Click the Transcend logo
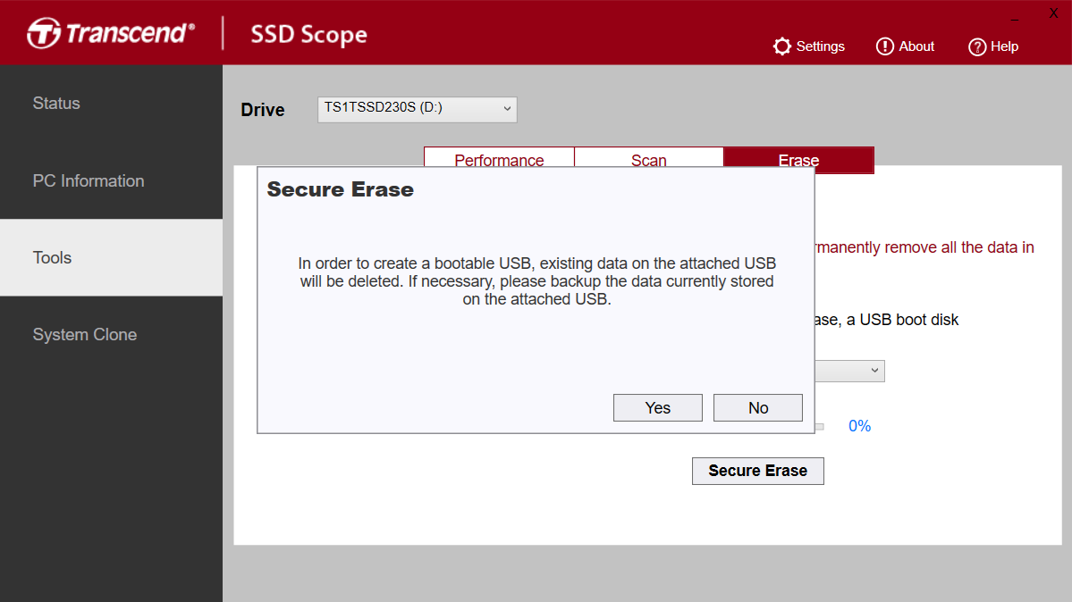1072x602 pixels. tap(111, 33)
